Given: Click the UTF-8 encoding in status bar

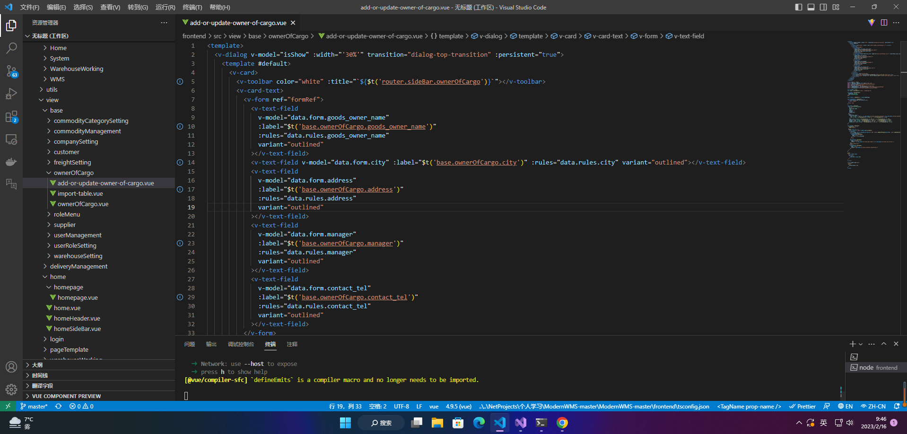Looking at the screenshot, I should [x=401, y=406].
